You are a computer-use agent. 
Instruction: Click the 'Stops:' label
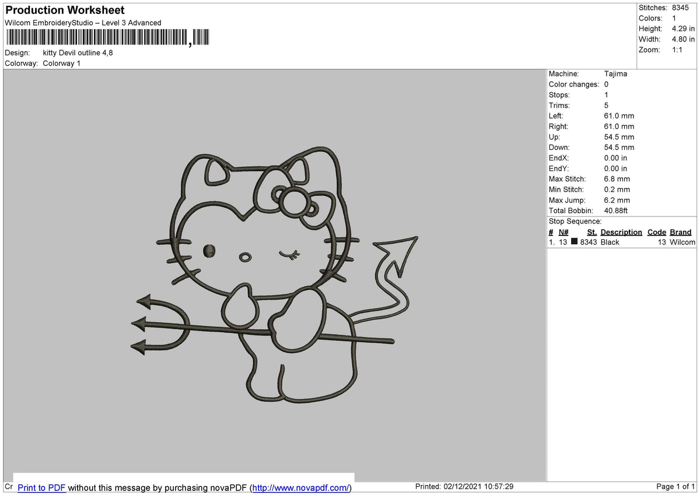559,95
